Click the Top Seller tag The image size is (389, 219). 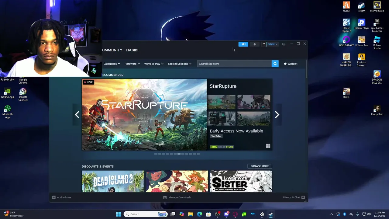click(x=216, y=136)
